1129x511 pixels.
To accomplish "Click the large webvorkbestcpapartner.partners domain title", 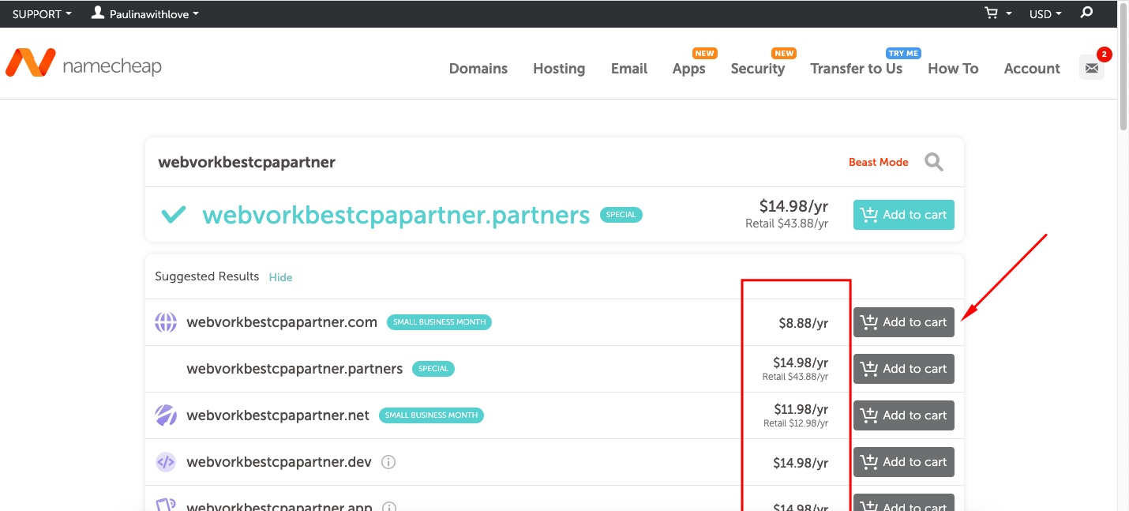I will pos(396,215).
